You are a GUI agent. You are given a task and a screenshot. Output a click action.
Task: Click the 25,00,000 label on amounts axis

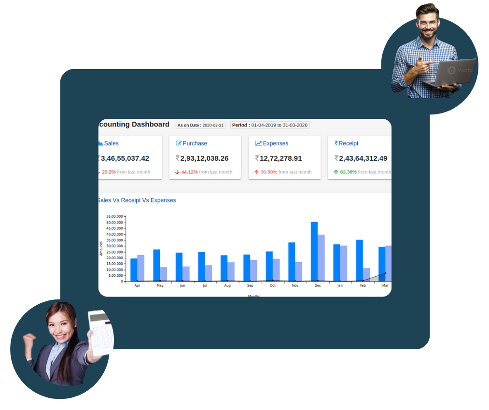(115, 252)
